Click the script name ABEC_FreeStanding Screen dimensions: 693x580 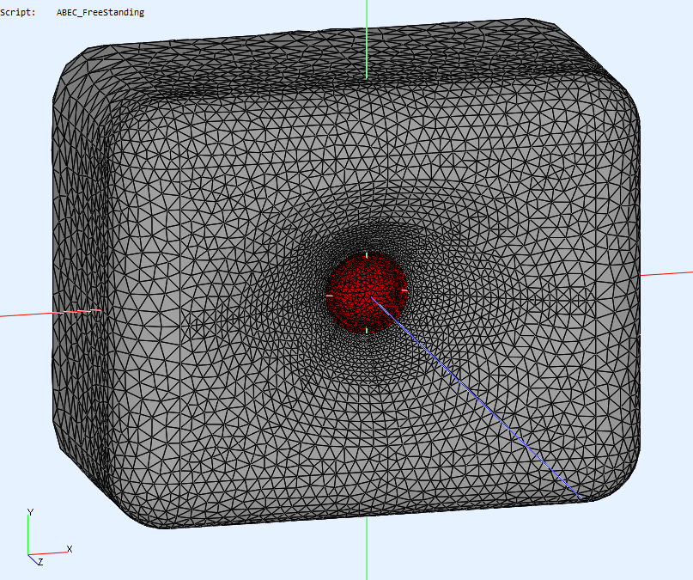click(100, 12)
